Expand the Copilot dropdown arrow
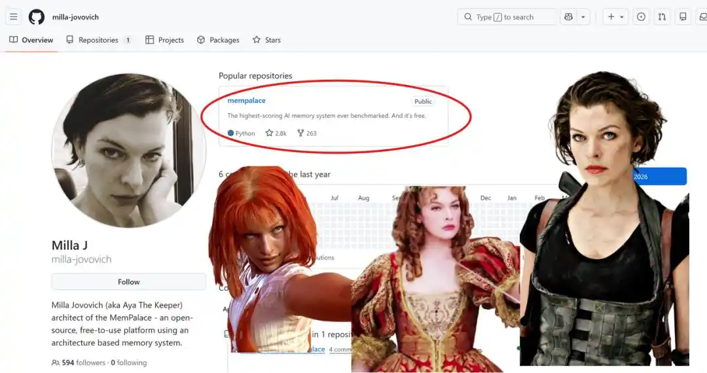Screen dimensions: 707x373 [583, 17]
